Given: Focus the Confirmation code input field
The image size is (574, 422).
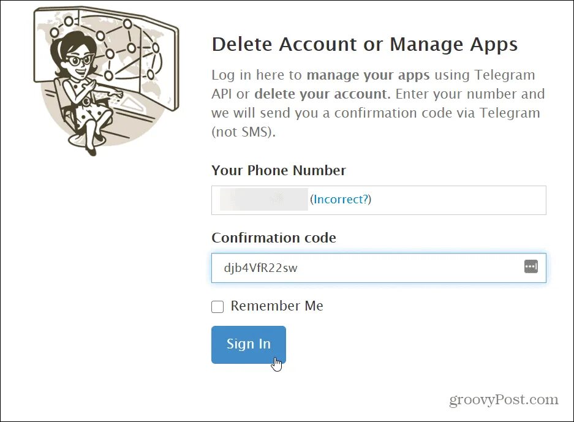Looking at the screenshot, I should click(x=379, y=268).
